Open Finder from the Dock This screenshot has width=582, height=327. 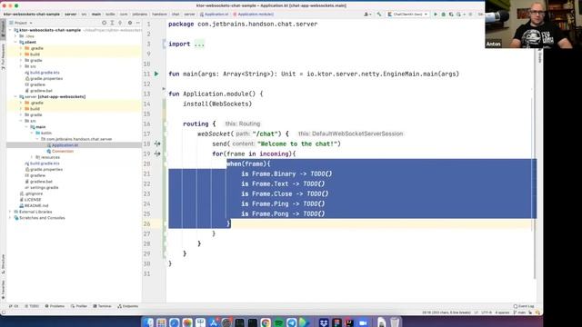tap(148, 322)
